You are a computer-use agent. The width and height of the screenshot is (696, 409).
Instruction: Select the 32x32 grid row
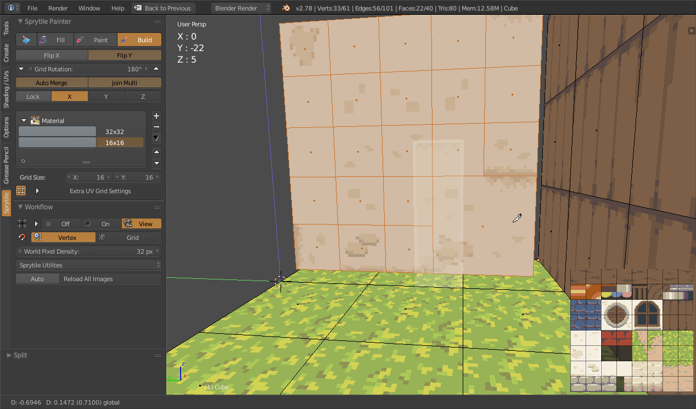[81, 132]
